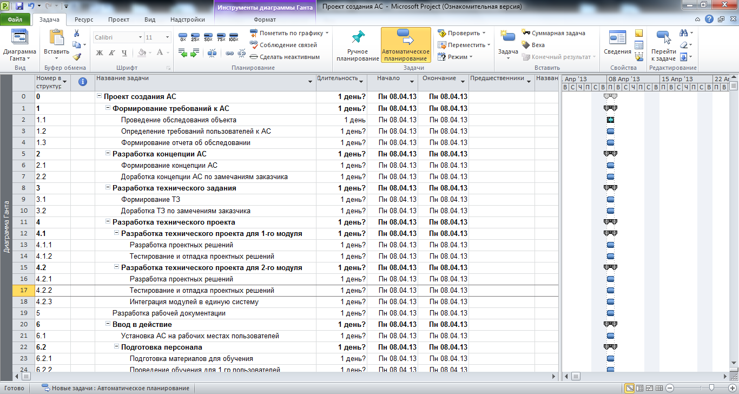Click the Details icon in Свойства group

coord(639,45)
